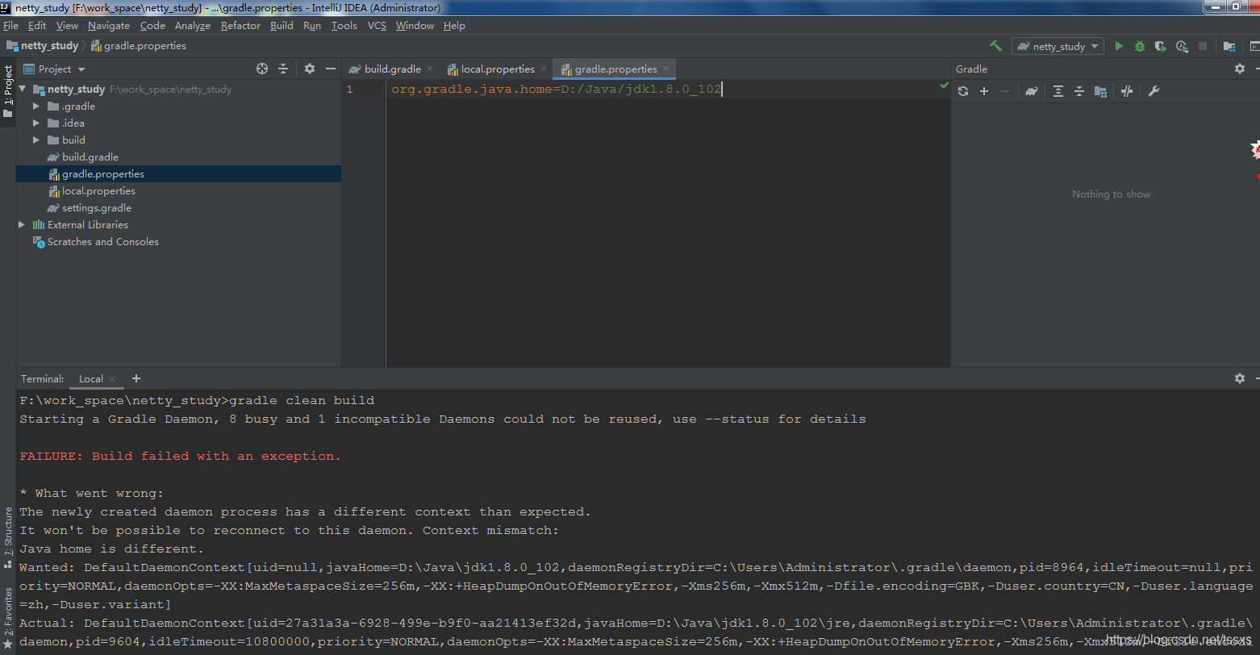Screen dimensions: 1260x655
Task: Execute Gradle task via elephant icon
Action: pos(1032,91)
